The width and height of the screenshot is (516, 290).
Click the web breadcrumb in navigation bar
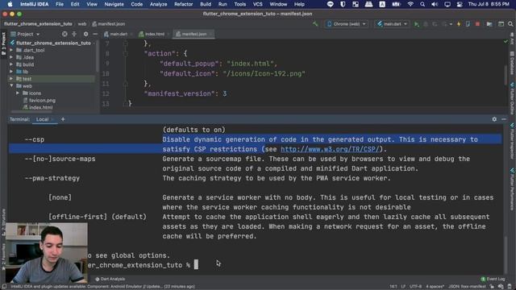pos(82,23)
